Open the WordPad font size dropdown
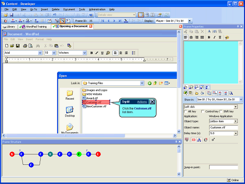The height and width of the screenshot is (184, 245). tap(54, 53)
